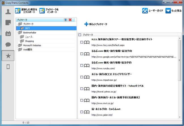
Task: Delete the folder with the red X icon
Action: [70, 20]
